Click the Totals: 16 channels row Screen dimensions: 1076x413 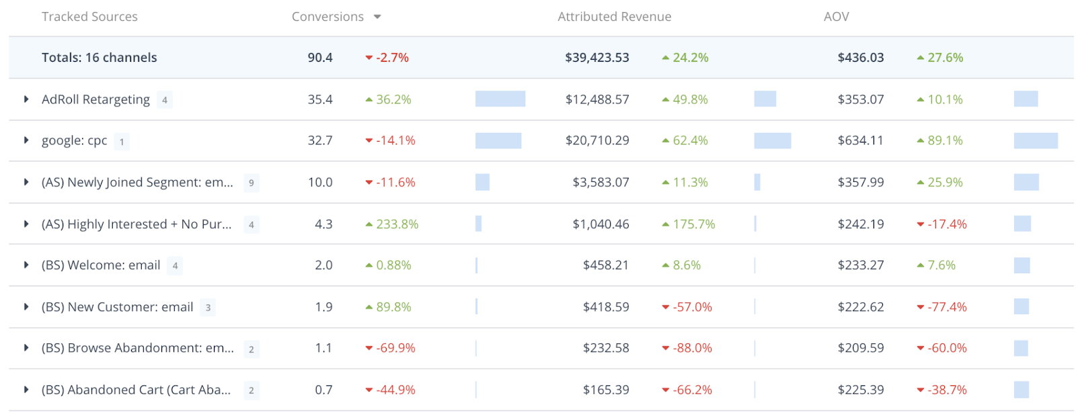99,58
